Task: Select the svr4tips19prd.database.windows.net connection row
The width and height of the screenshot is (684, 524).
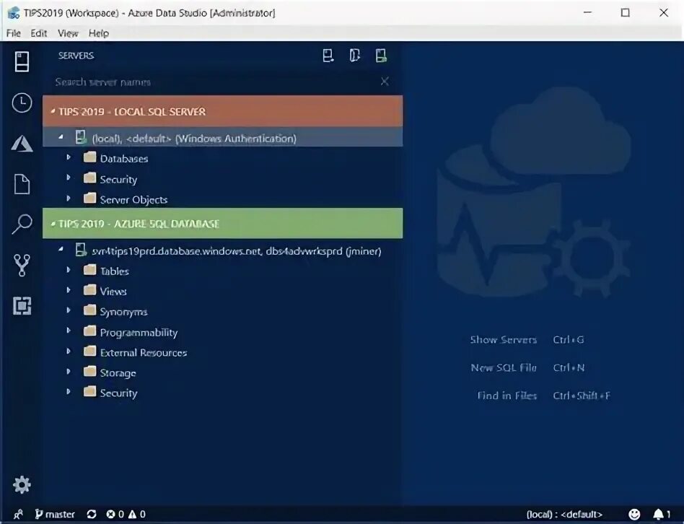Action: click(x=222, y=251)
